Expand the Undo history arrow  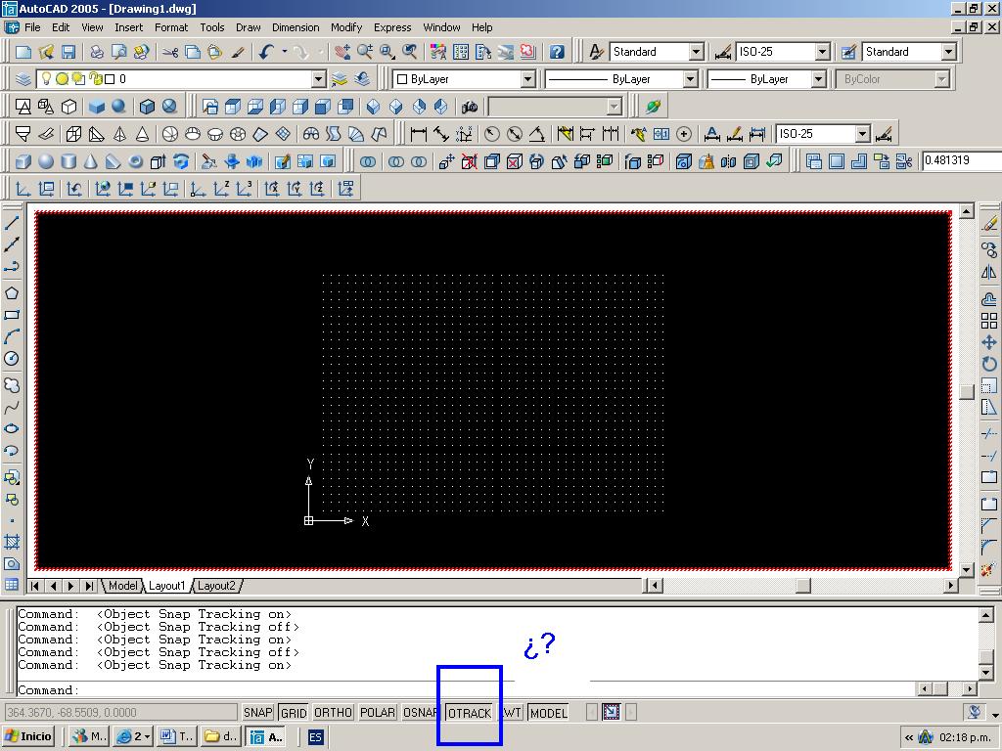pyautogui.click(x=285, y=52)
